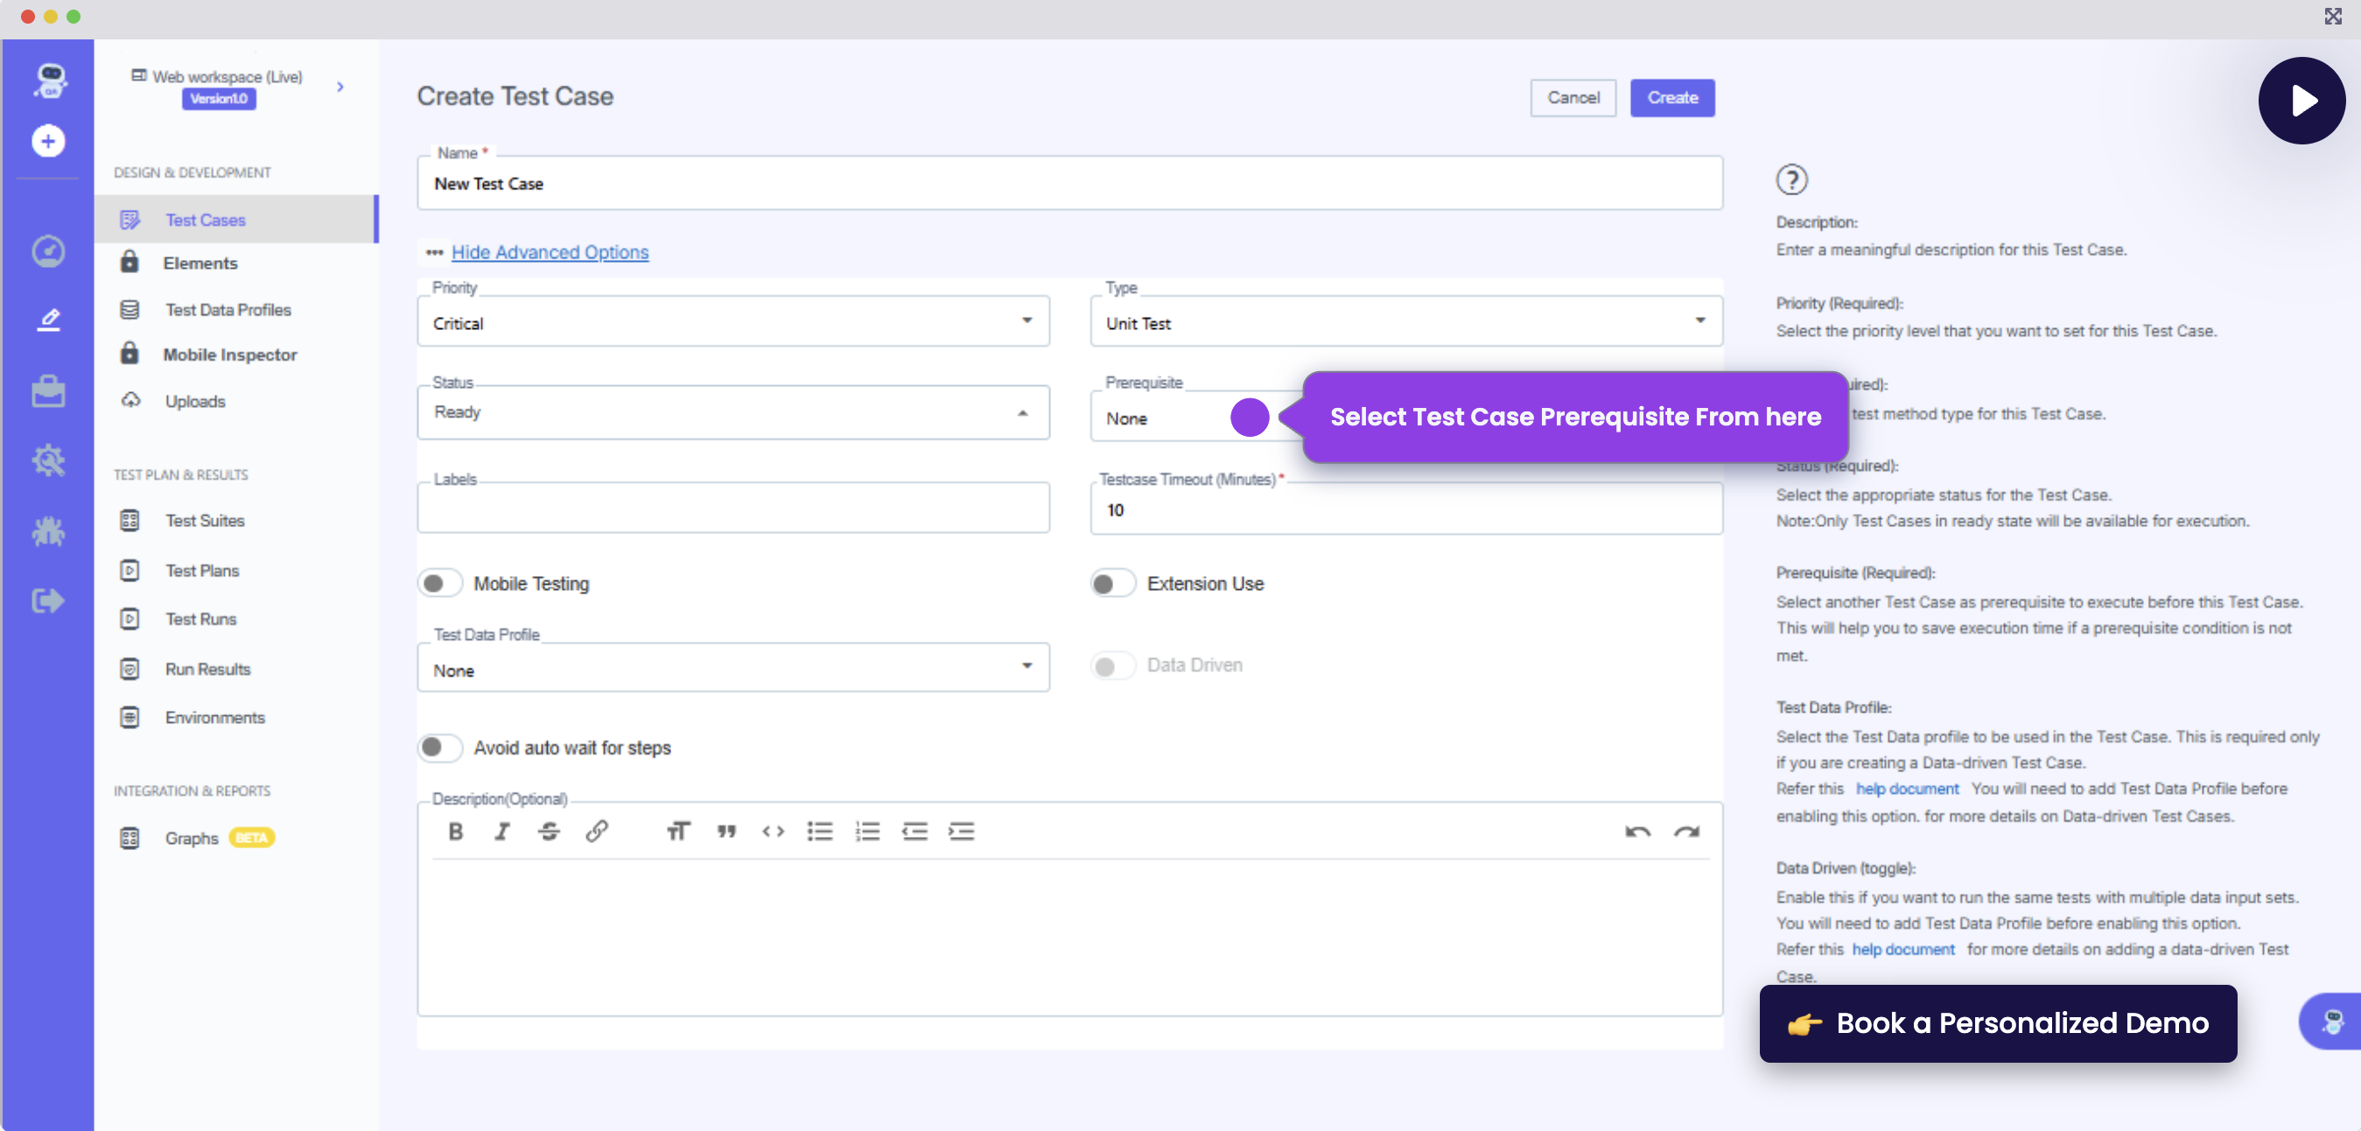The width and height of the screenshot is (2361, 1131).
Task: Enable the Mobile Testing toggle
Action: (x=440, y=584)
